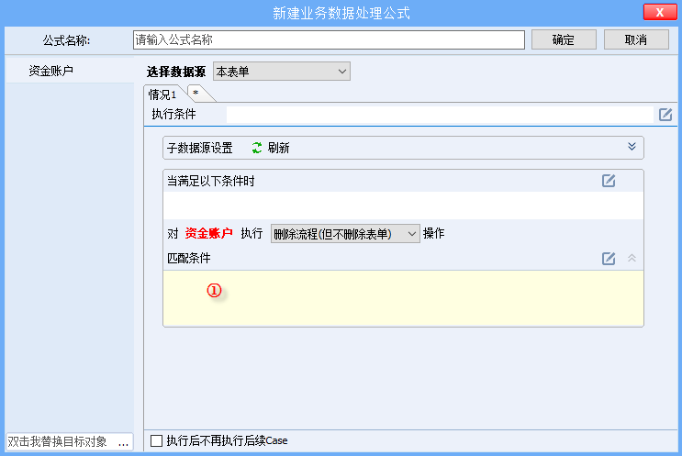The image size is (682, 456).
Task: Expand the 子数据源设置 section
Action: 632,147
